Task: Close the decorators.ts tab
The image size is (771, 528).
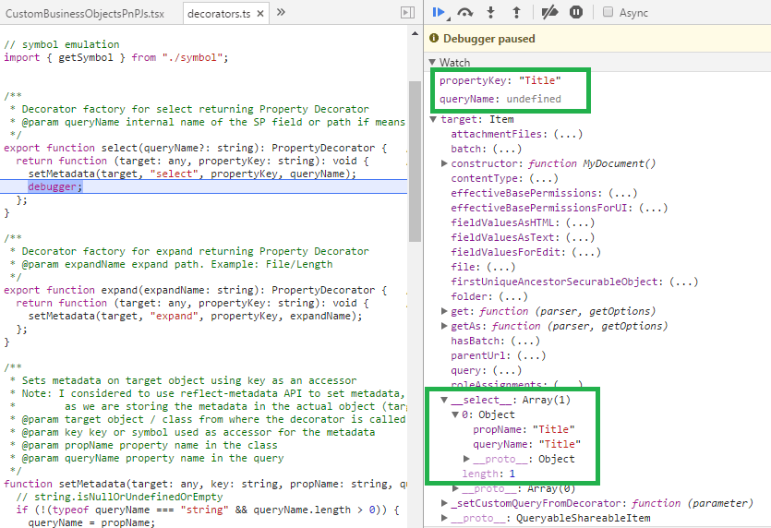Action: click(x=260, y=14)
